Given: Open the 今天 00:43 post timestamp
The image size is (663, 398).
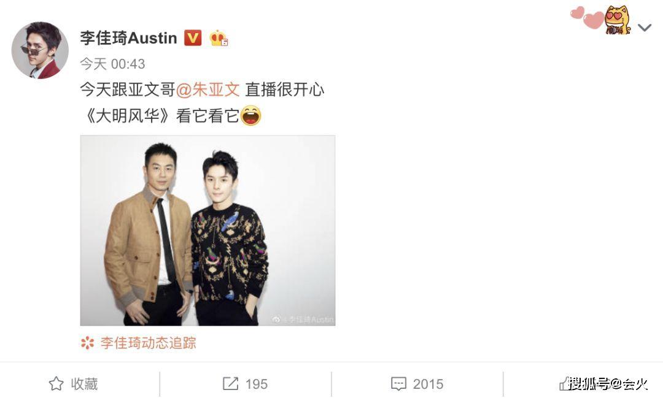Looking at the screenshot, I should tap(112, 64).
